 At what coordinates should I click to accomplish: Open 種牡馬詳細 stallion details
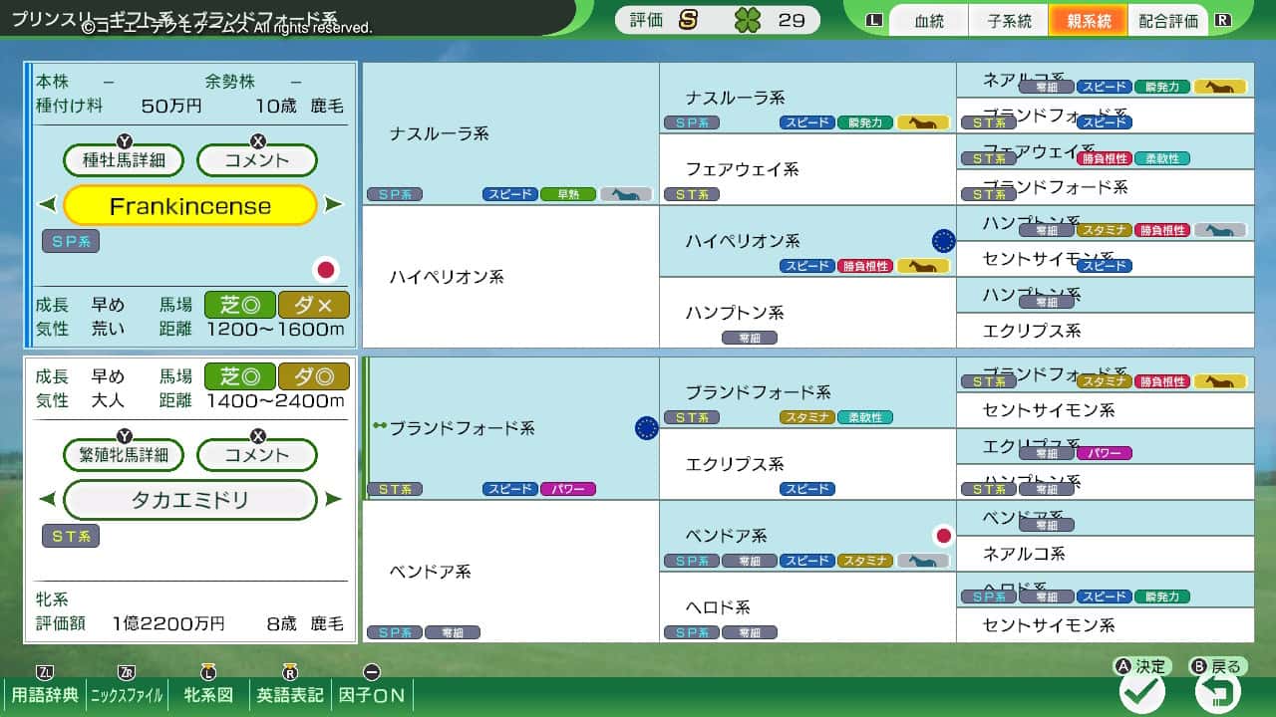125,159
